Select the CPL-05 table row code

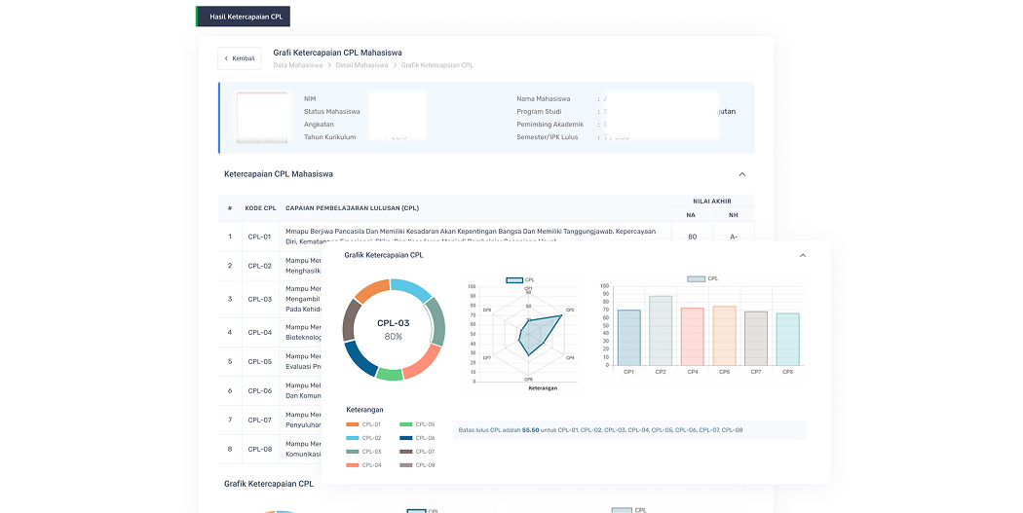coord(260,362)
